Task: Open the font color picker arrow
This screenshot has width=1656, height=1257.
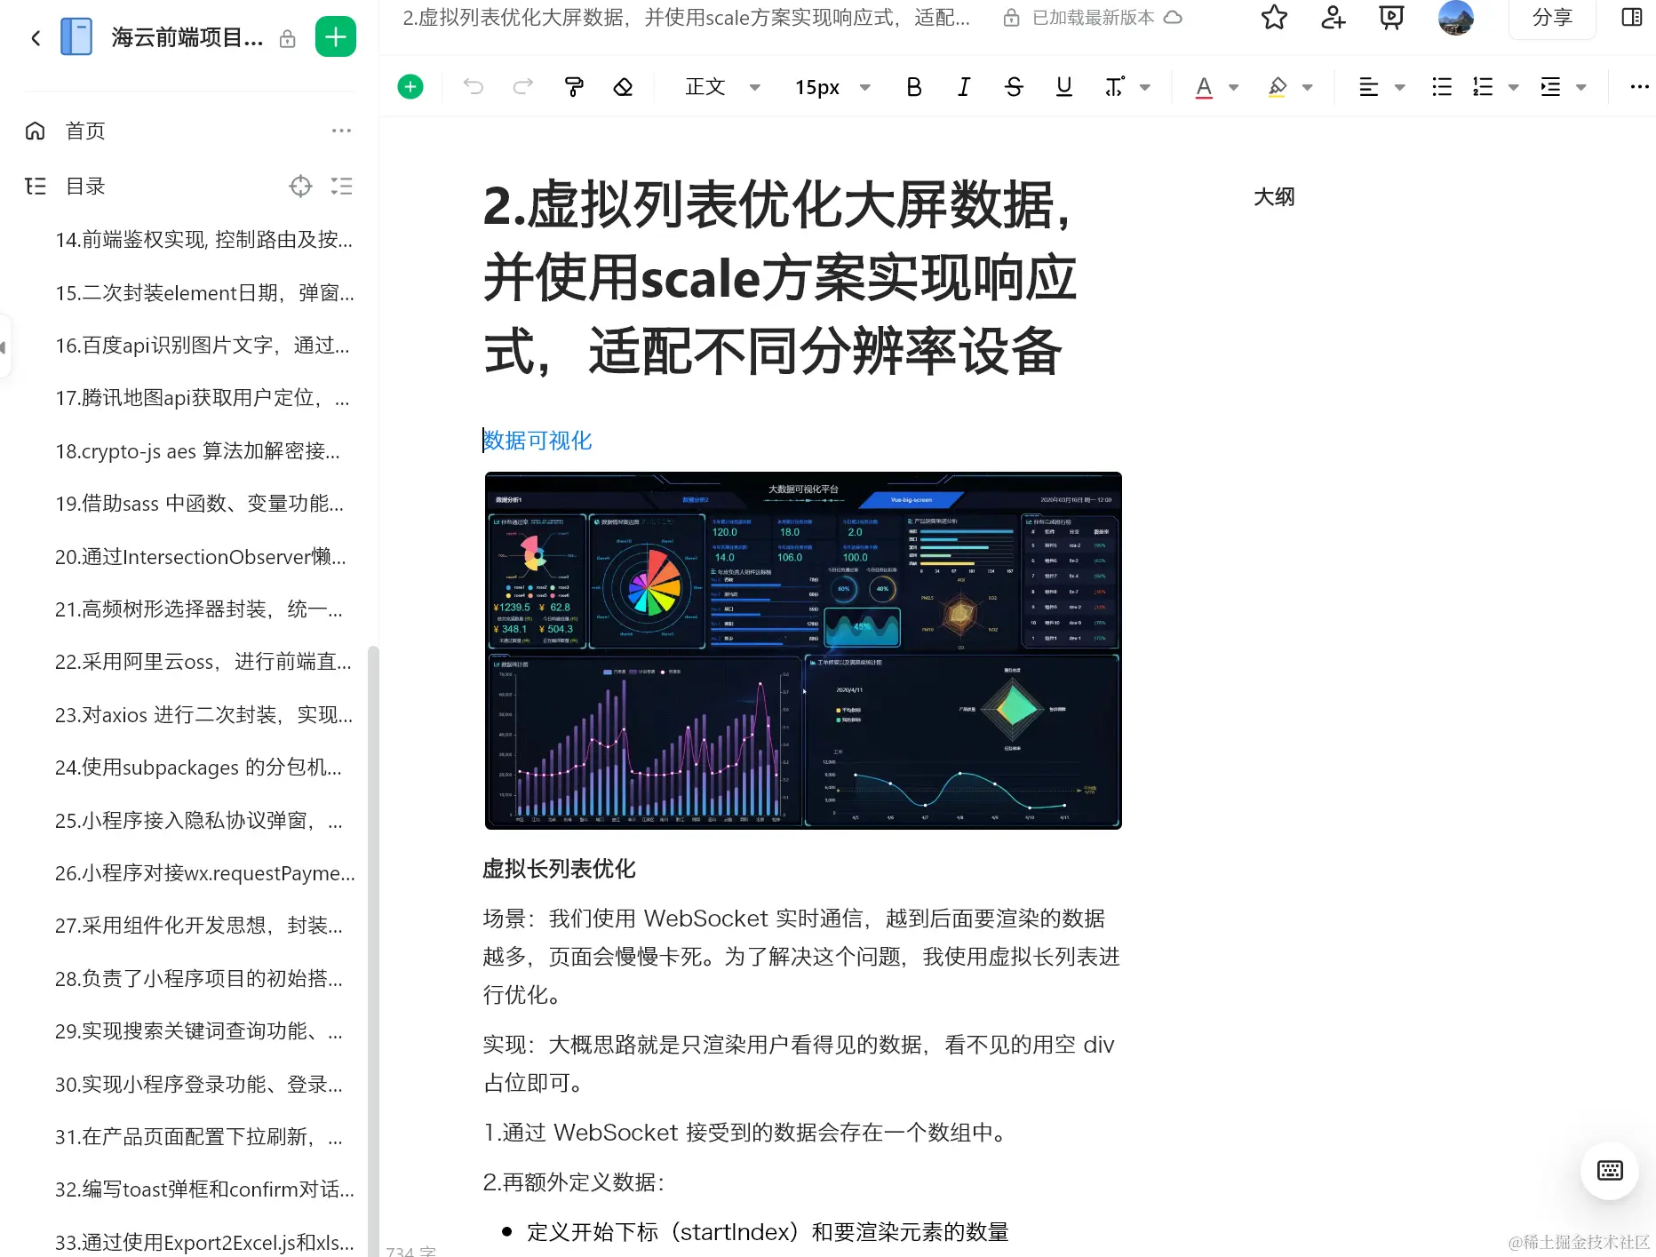Action: 1234,87
